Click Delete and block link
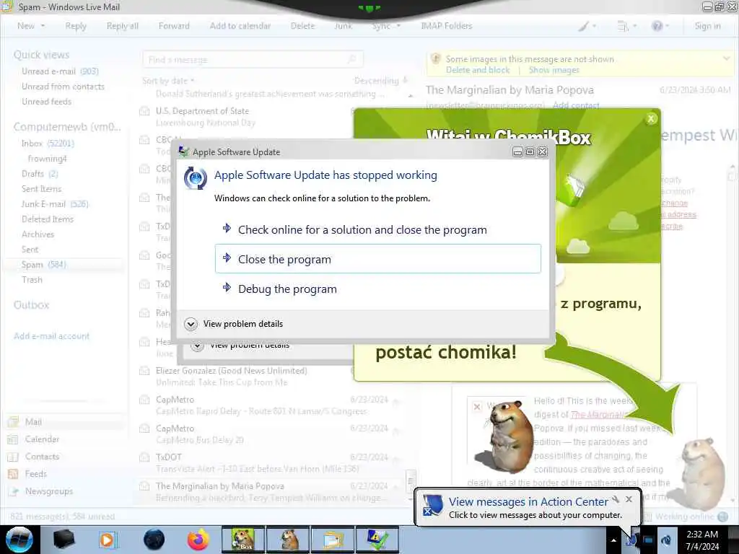The width and height of the screenshot is (739, 554). click(478, 70)
